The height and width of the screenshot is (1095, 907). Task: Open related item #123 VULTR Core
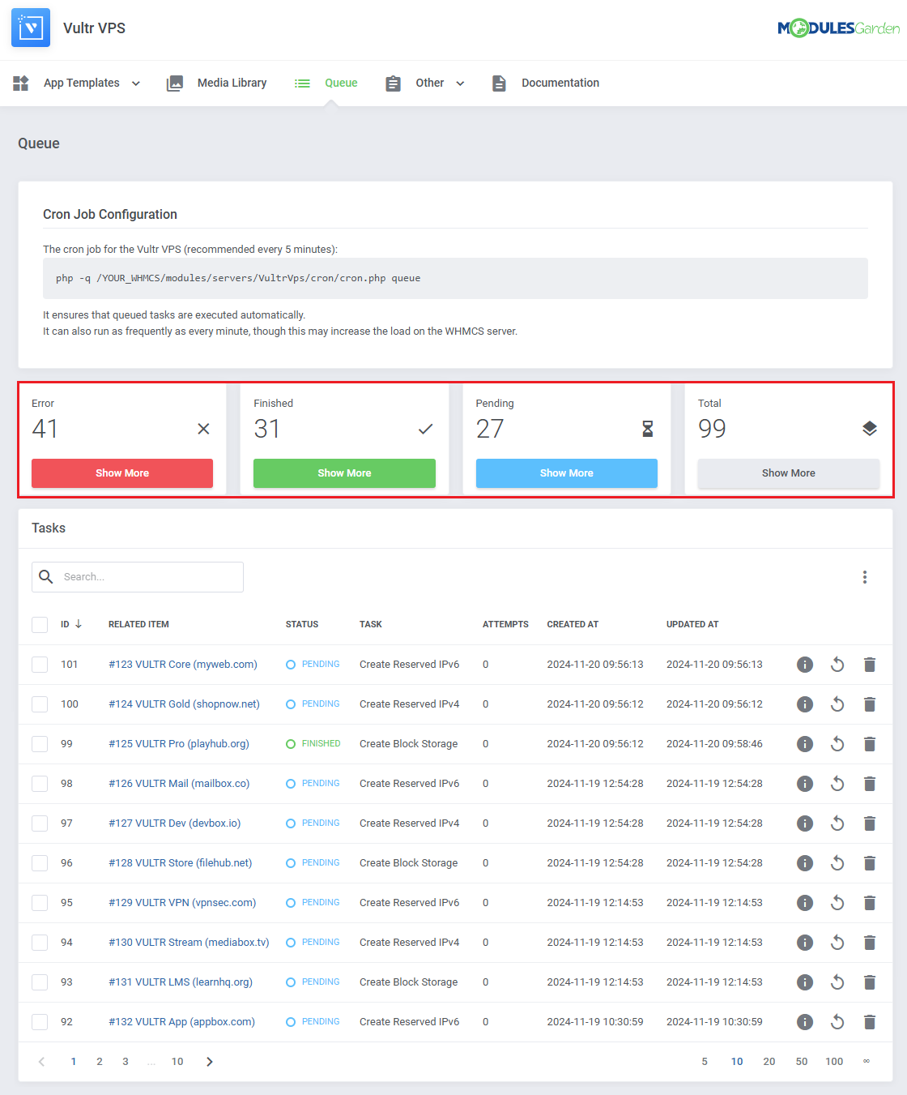tap(183, 665)
